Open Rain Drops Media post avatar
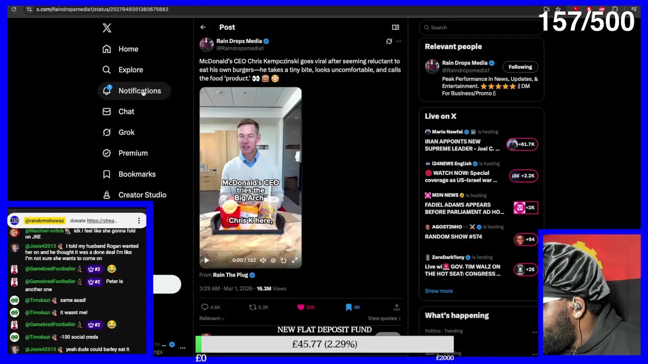Screen dimensions: 648x364 click(x=206, y=44)
